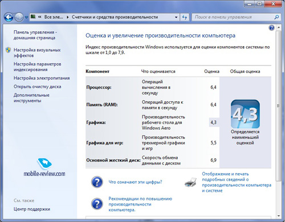Click the scrollbar up arrow
Viewport: 285px width, 222px height.
click(x=279, y=28)
